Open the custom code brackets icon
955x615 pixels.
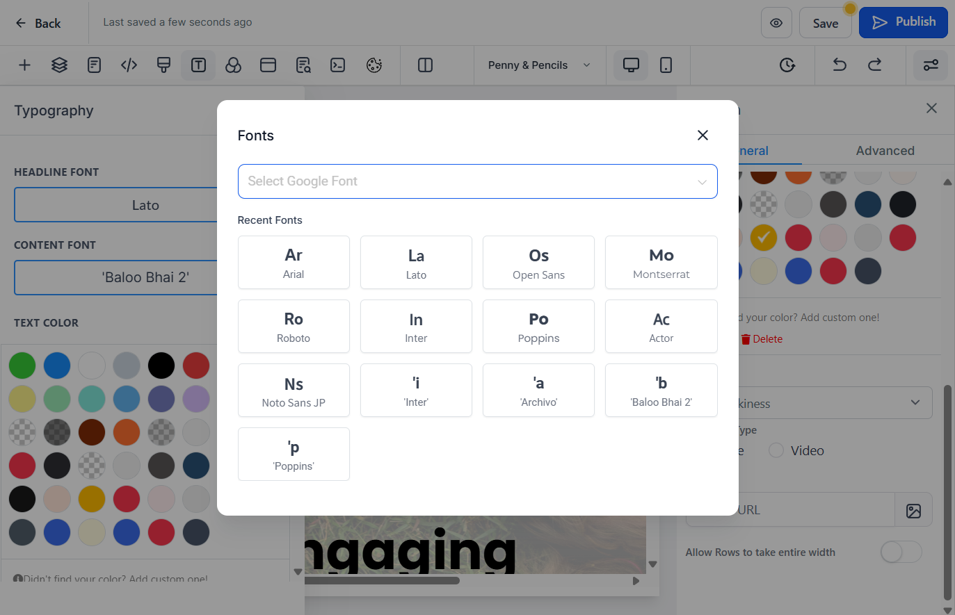point(129,65)
